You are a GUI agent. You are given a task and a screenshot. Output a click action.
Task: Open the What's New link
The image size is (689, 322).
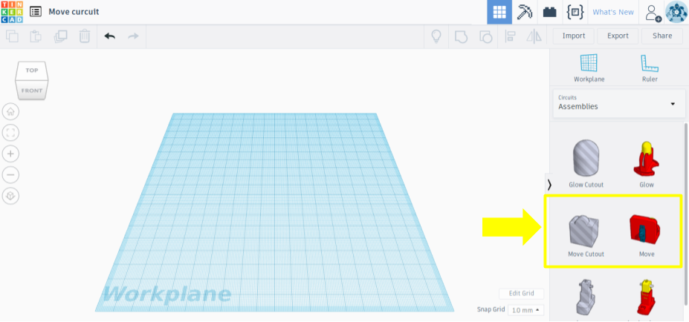613,13
